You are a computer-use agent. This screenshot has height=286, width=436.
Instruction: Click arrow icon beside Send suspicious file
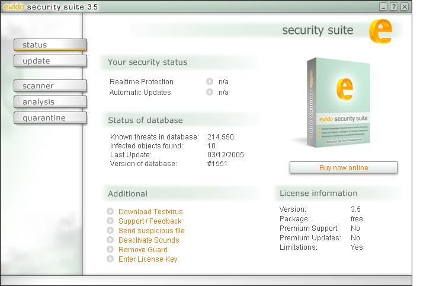110,230
